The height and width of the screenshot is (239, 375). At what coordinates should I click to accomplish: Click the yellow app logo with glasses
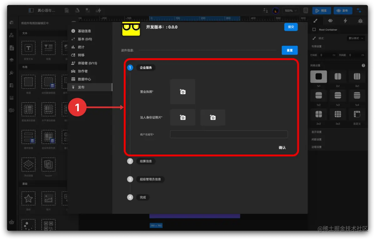pyautogui.click(x=131, y=29)
